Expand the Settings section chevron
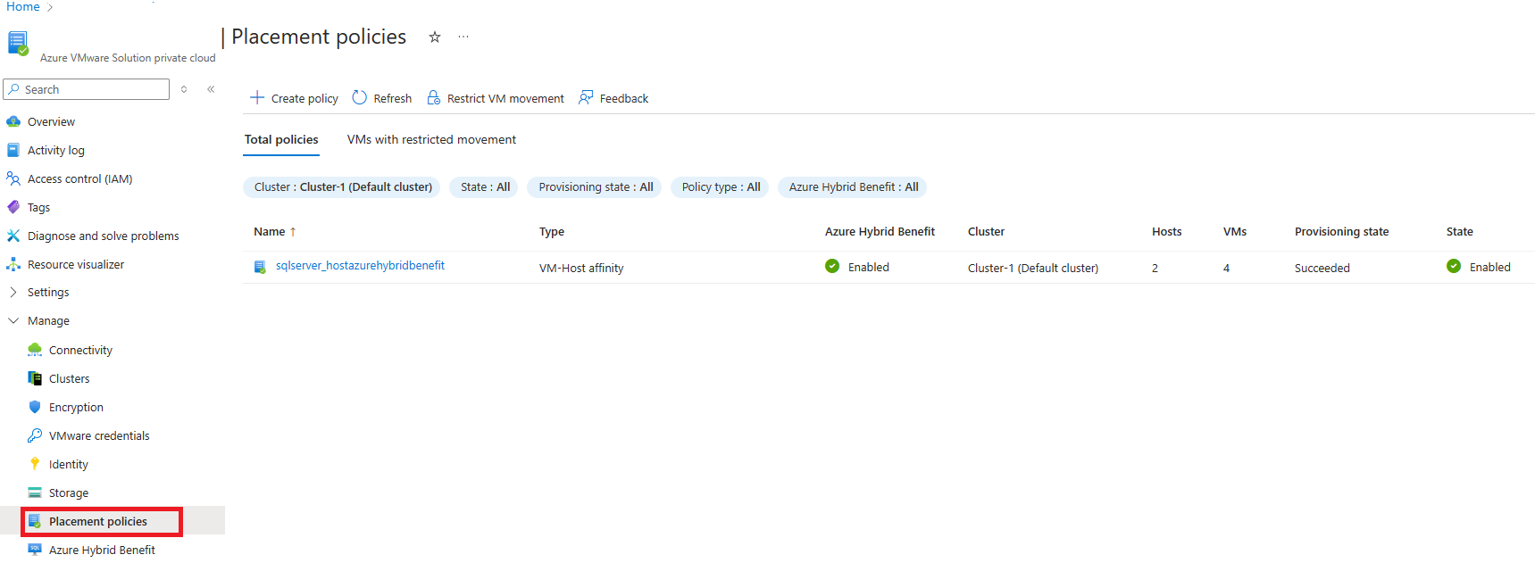1535x563 pixels. [x=13, y=292]
